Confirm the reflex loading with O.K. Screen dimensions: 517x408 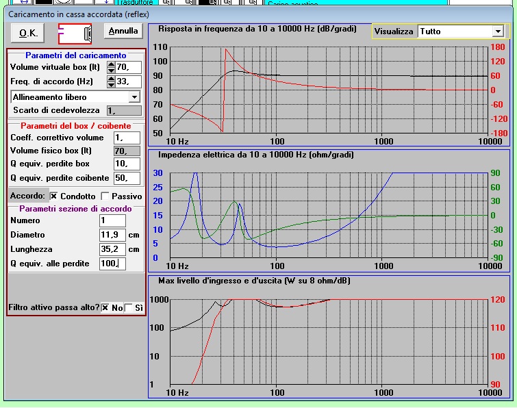click(x=27, y=33)
